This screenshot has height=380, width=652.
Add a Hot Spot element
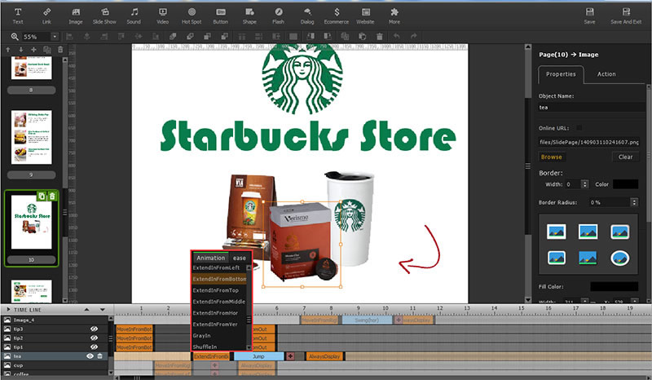192,15
